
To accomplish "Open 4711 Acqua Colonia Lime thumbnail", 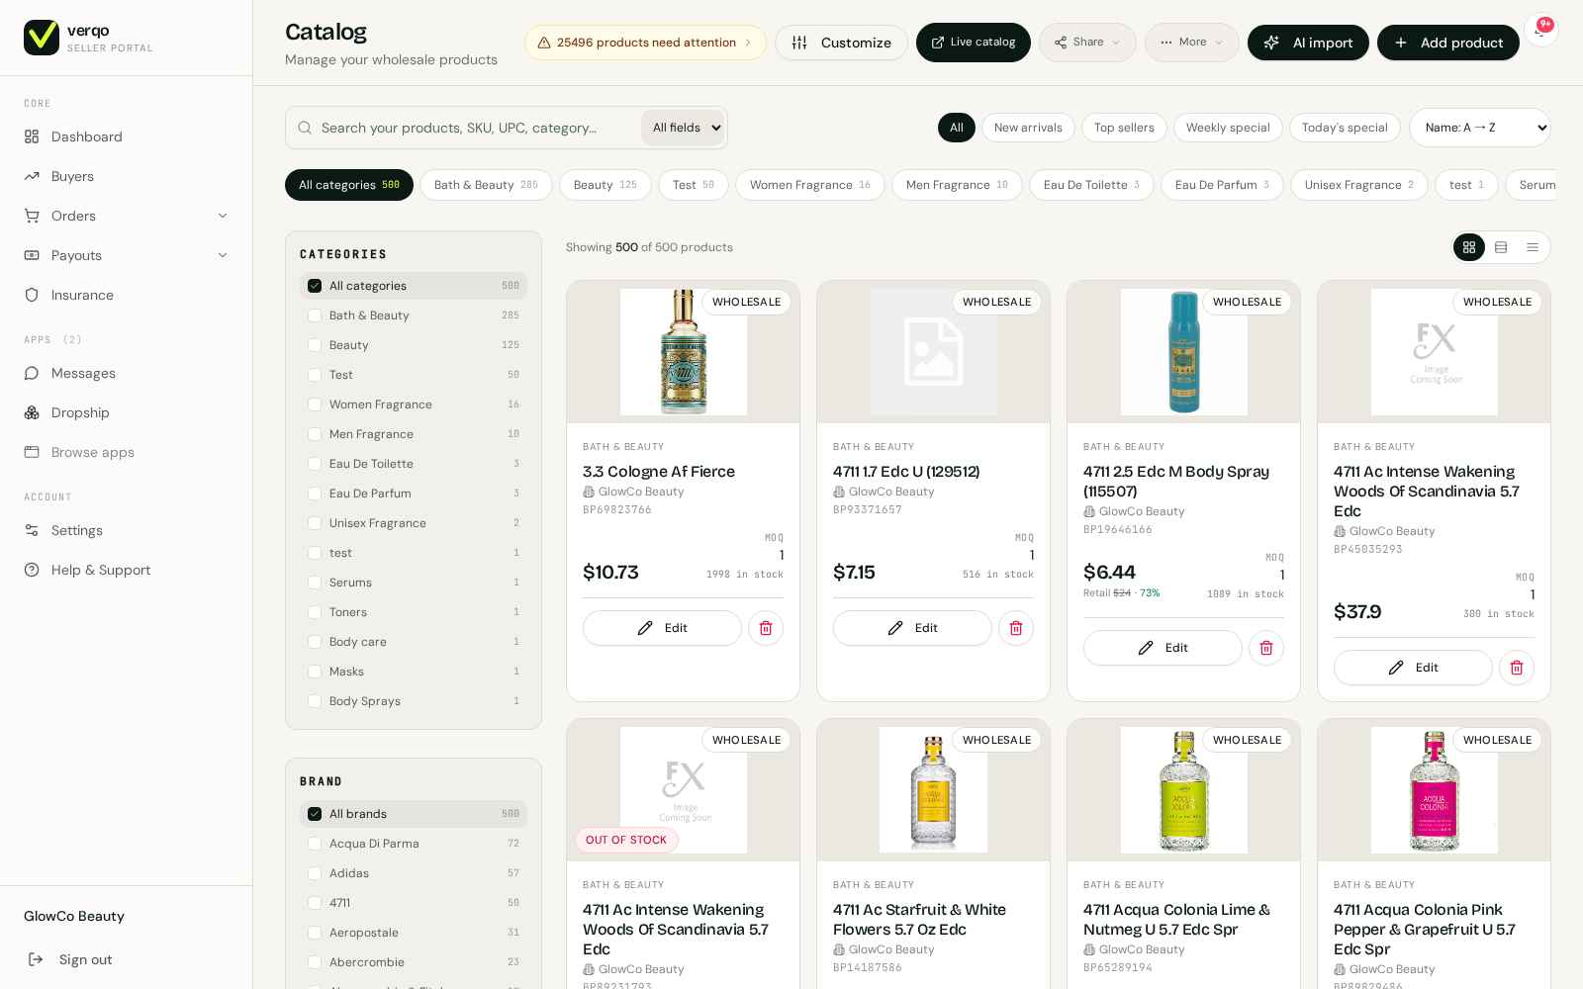I will [1183, 790].
